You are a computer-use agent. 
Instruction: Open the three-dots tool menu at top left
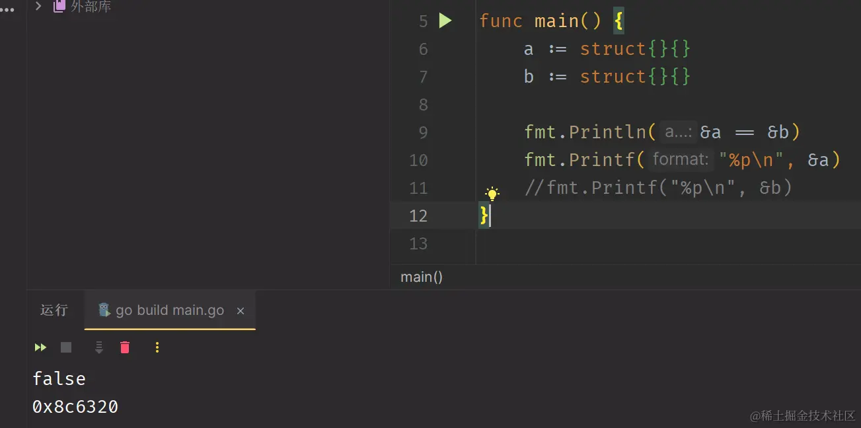[7, 9]
